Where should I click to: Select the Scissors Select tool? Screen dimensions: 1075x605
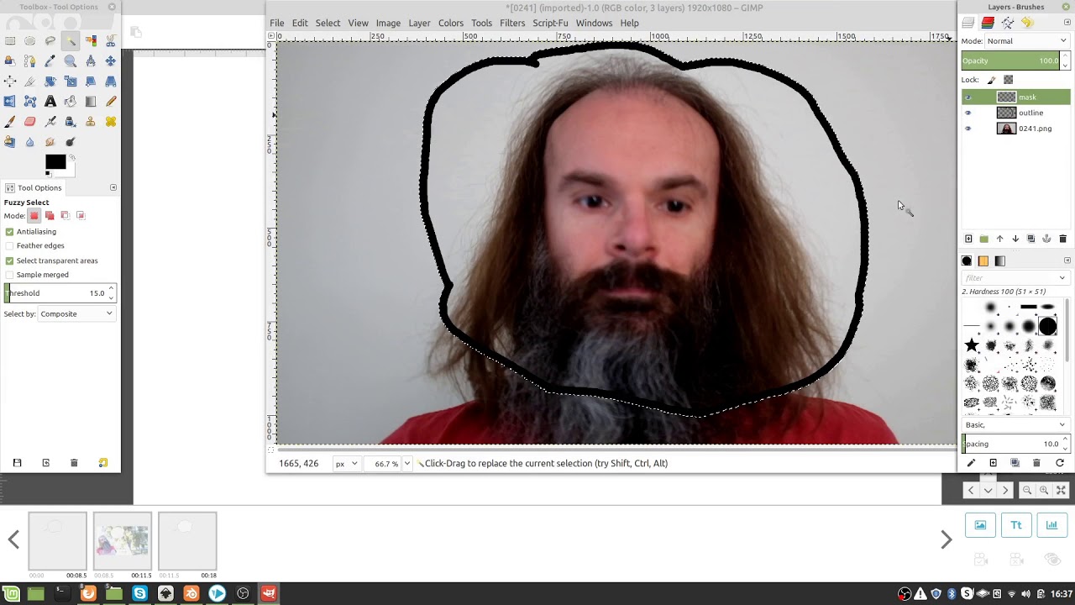click(111, 40)
